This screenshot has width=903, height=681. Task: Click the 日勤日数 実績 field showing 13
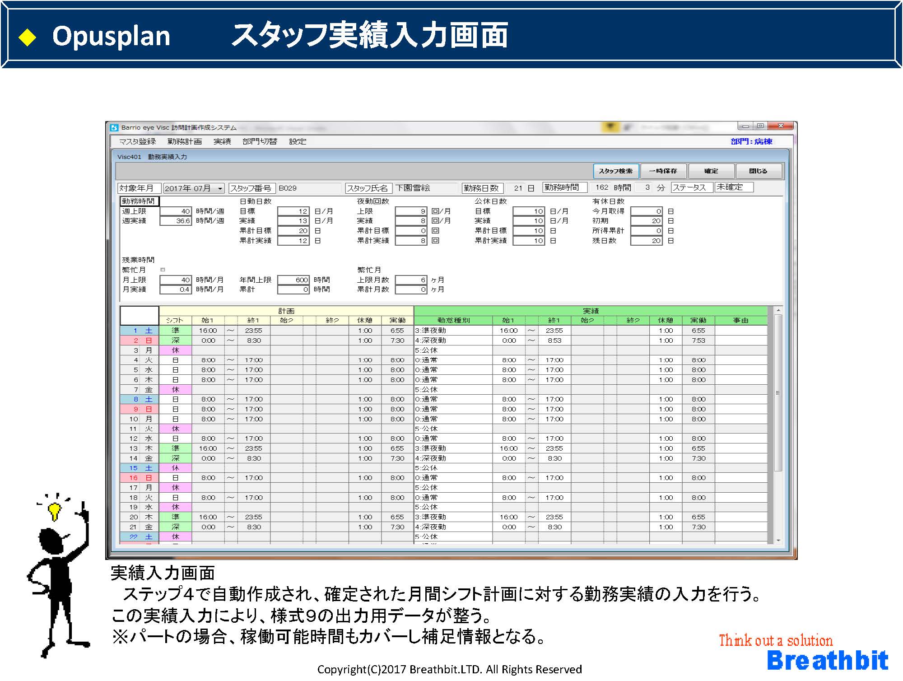coord(293,221)
